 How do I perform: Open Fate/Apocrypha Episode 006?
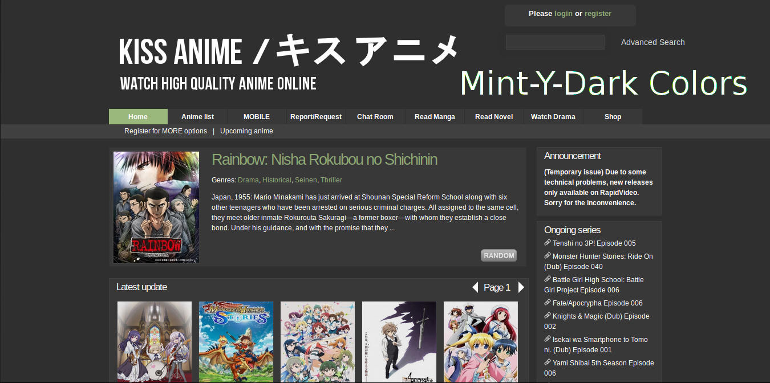[598, 303]
